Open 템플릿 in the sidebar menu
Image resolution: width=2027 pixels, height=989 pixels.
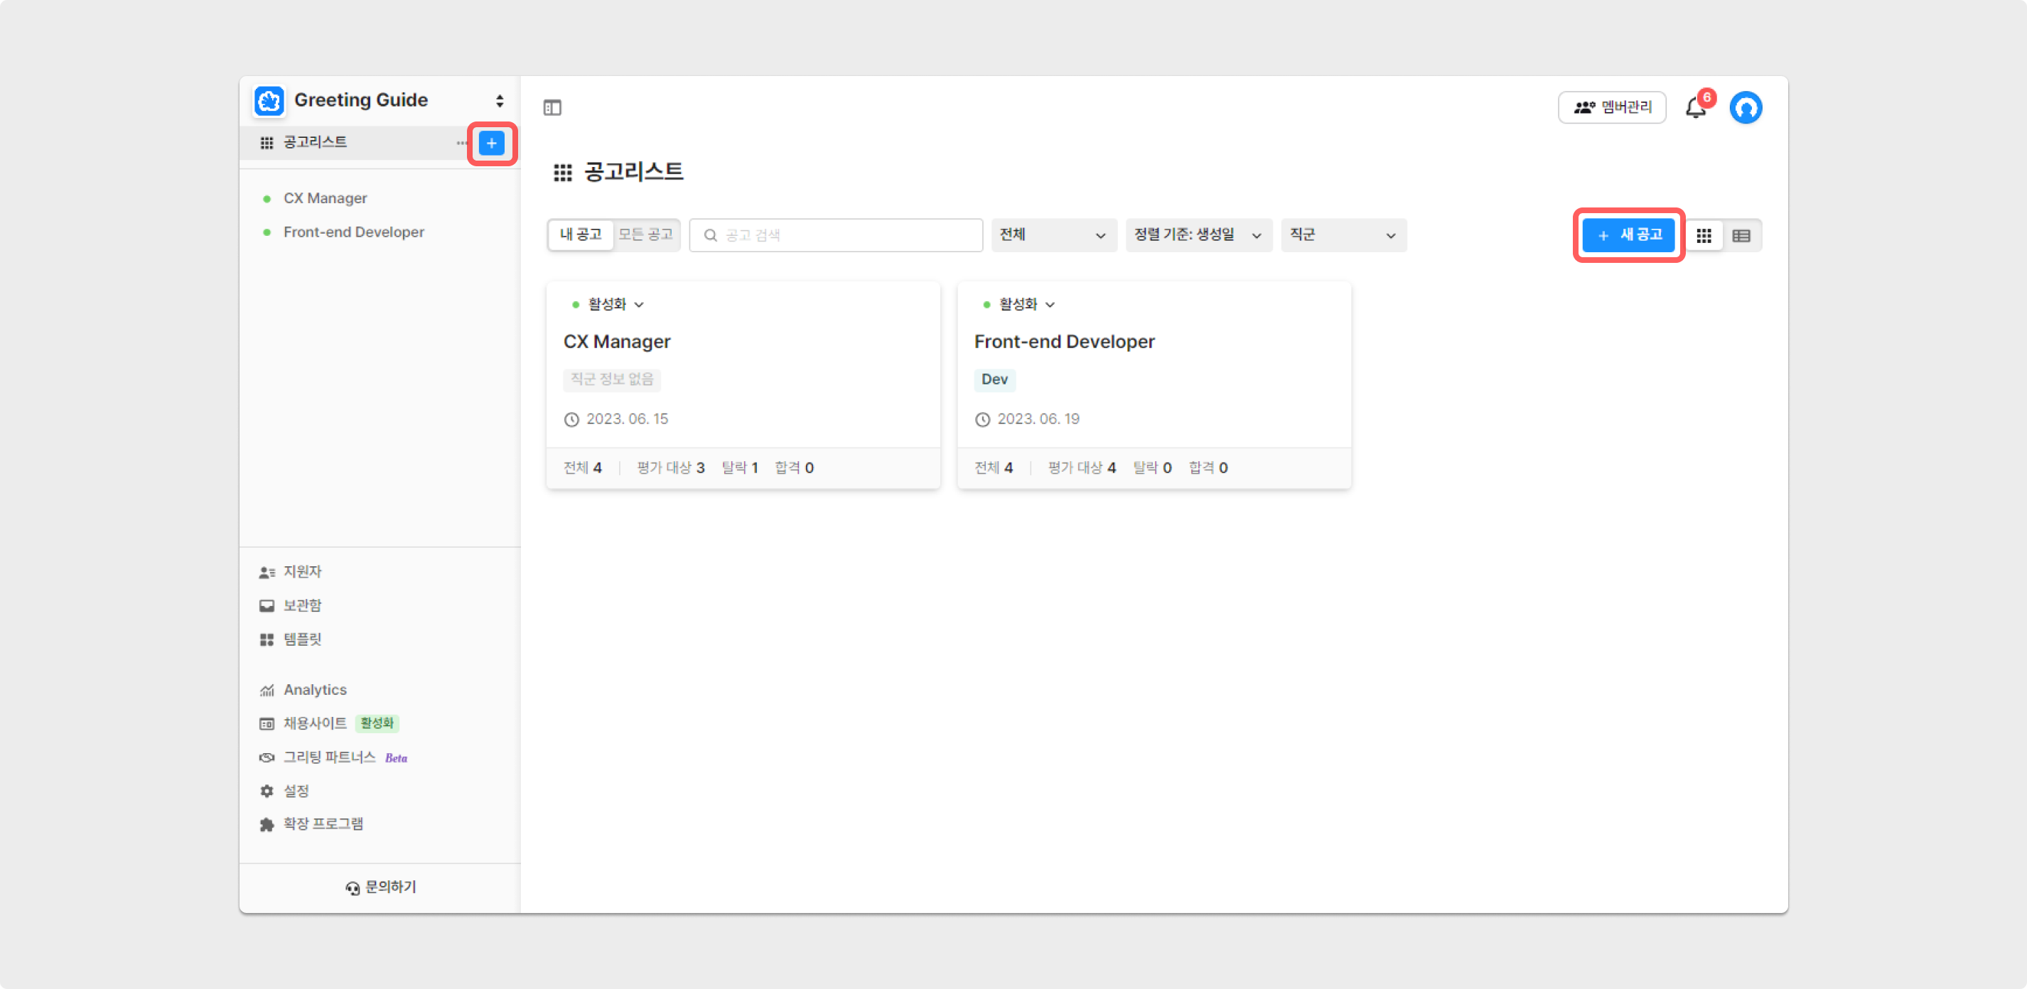[x=302, y=639]
